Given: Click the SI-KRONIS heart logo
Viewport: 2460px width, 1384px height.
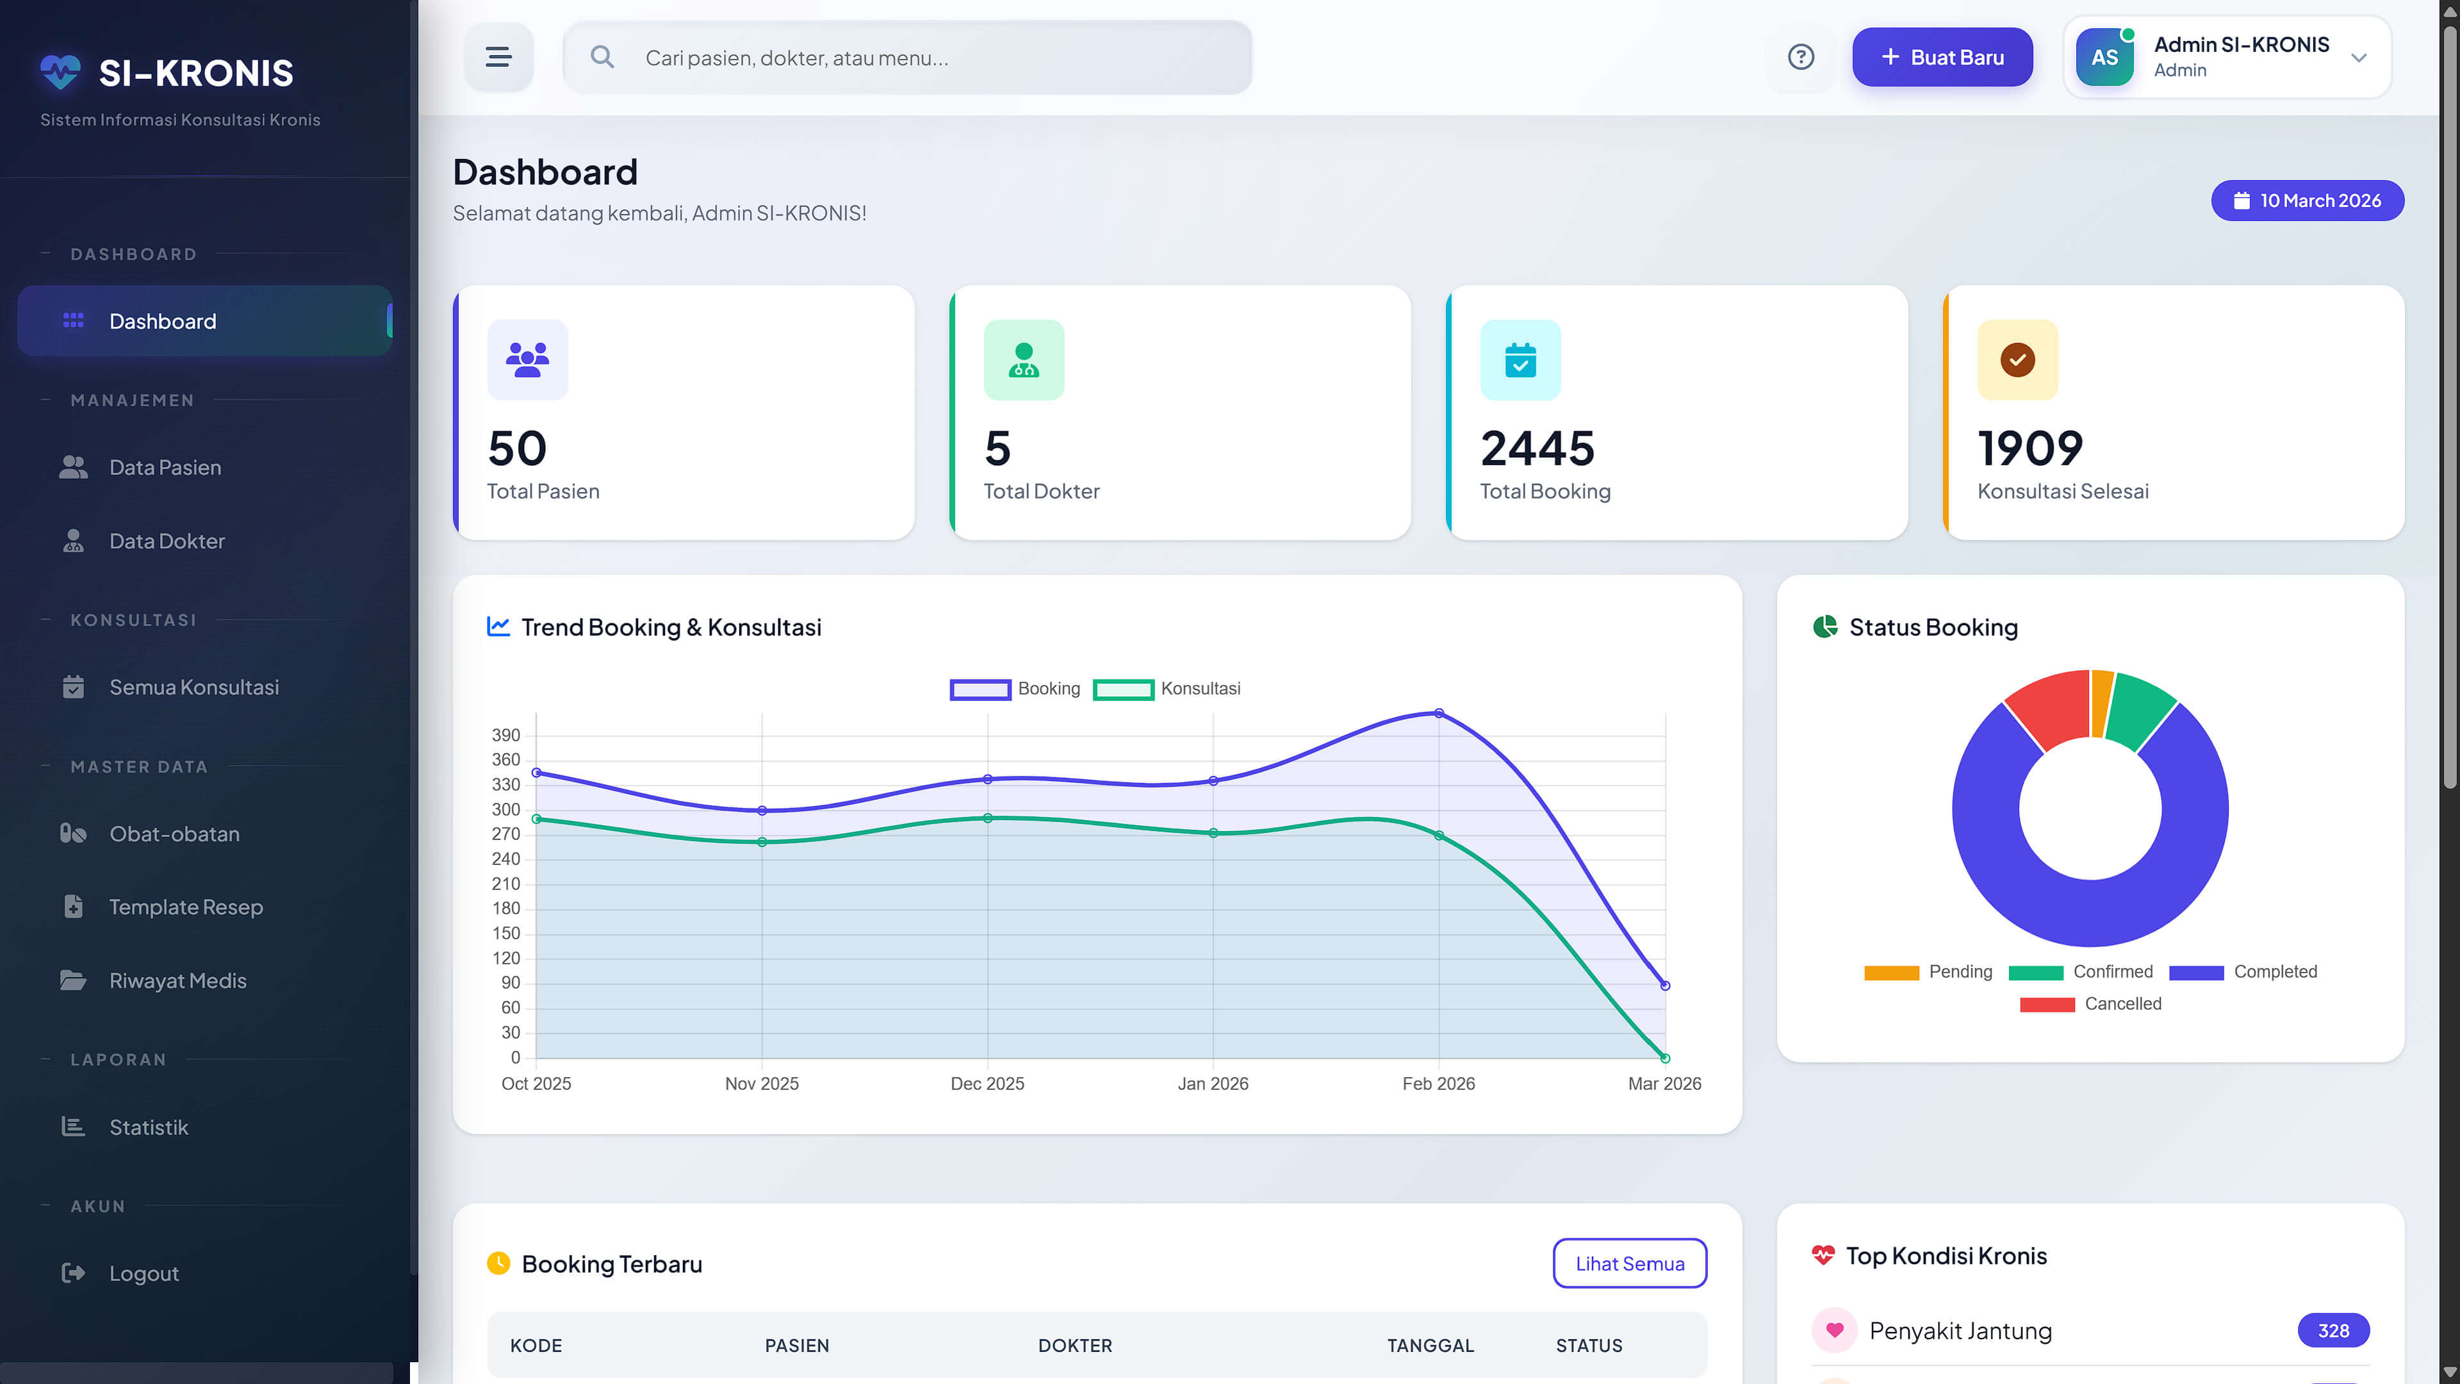Looking at the screenshot, I should [60, 72].
